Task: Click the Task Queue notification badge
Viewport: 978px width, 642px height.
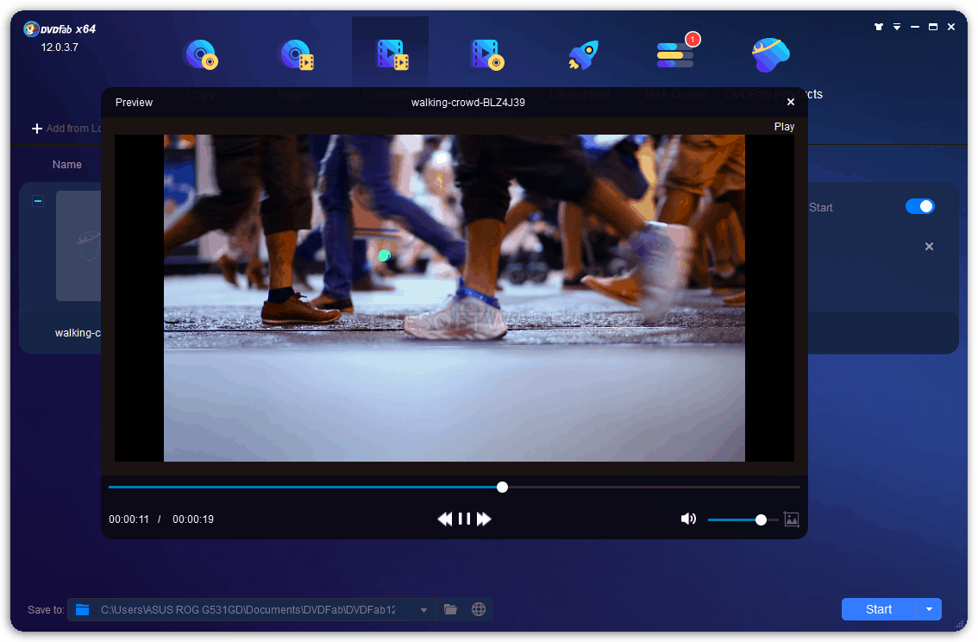Action: pos(693,40)
